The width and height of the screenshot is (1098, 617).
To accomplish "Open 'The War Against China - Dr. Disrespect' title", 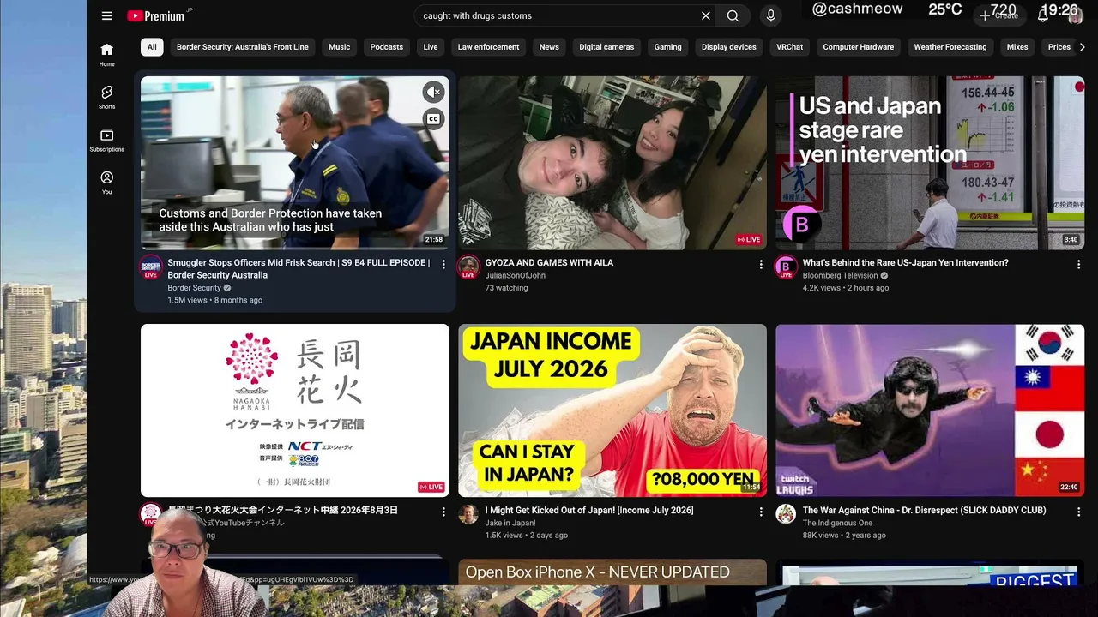I will point(924,510).
